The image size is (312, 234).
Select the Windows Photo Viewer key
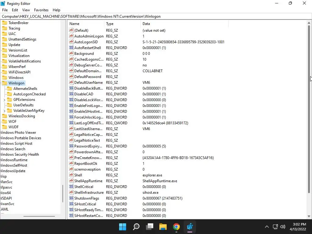pos(18,133)
